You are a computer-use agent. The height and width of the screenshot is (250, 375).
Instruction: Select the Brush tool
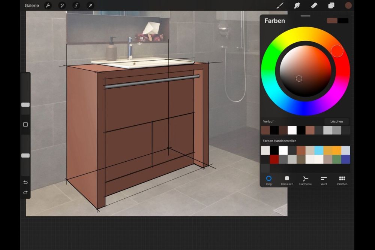(280, 6)
